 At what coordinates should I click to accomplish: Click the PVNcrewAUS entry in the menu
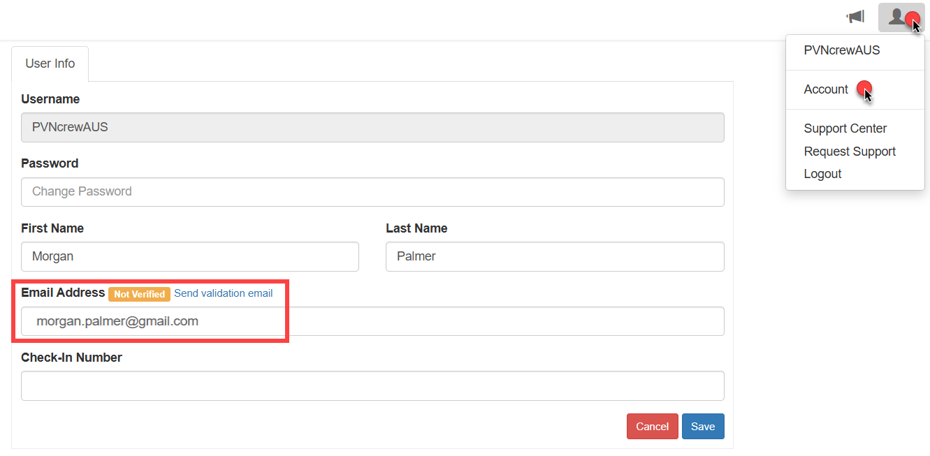point(842,50)
